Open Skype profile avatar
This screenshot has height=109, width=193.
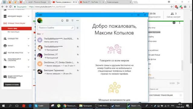click(40, 21)
